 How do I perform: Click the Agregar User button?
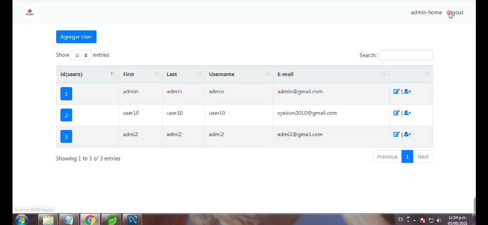click(x=76, y=37)
